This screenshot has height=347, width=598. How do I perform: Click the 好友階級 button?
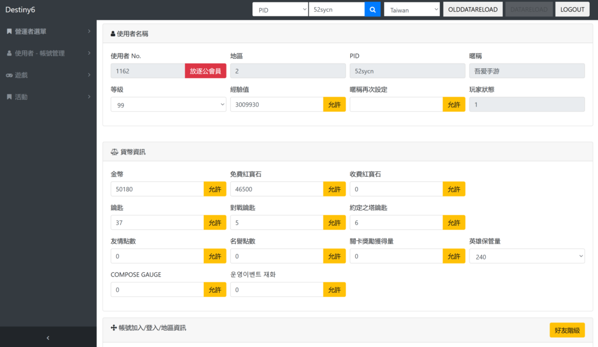point(566,330)
